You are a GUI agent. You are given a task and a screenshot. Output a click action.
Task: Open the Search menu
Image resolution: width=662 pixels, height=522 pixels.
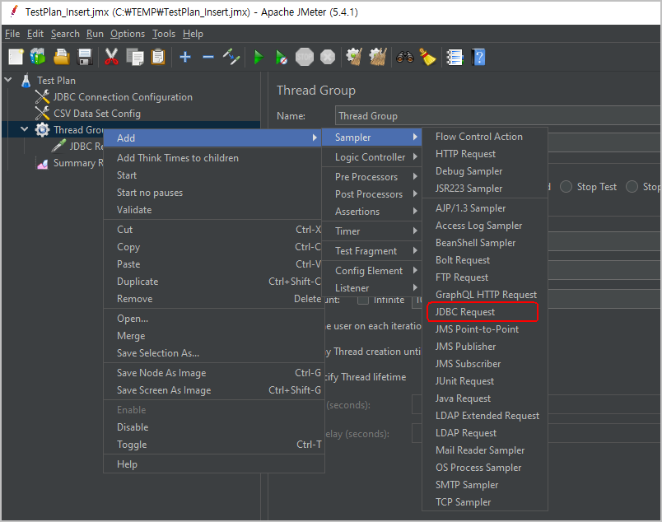[65, 34]
